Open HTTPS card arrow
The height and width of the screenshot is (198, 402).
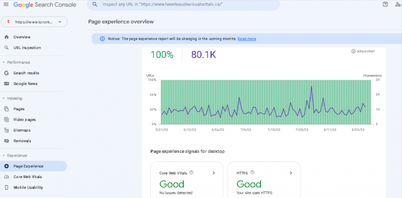click(x=291, y=173)
